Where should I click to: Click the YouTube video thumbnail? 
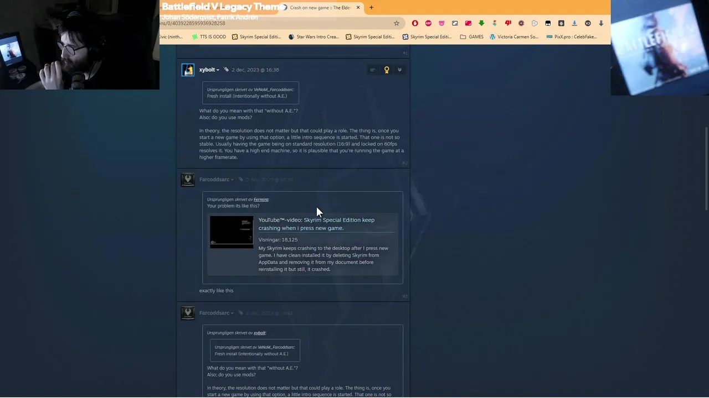232,232
